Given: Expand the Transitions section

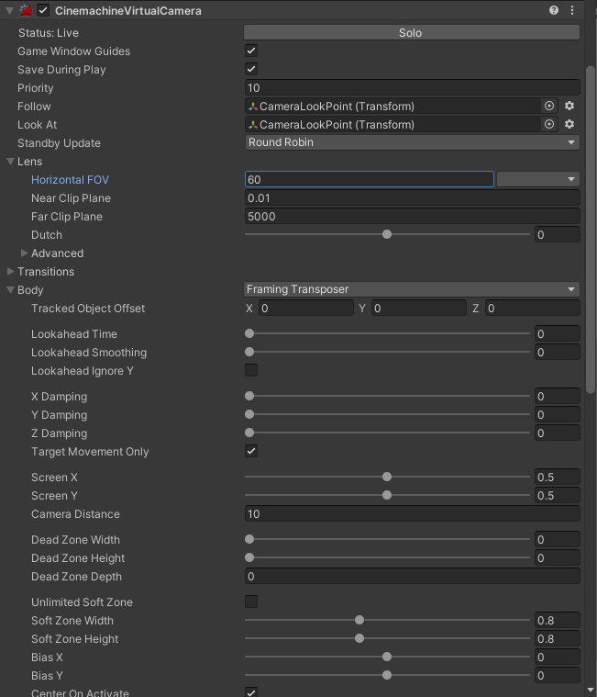Looking at the screenshot, I should (x=11, y=271).
